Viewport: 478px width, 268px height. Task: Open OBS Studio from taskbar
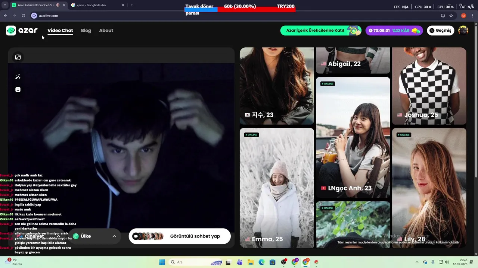pyautogui.click(x=284, y=262)
